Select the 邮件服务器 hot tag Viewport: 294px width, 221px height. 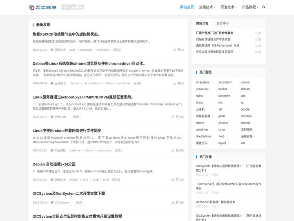coord(203,116)
